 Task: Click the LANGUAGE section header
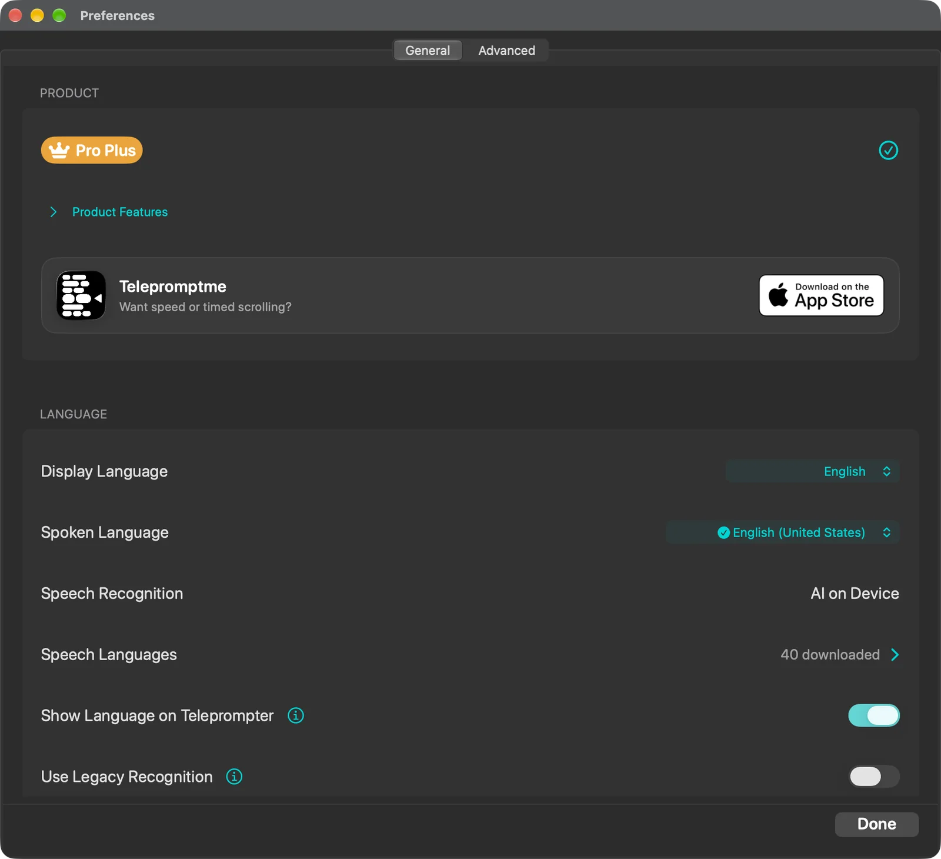pyautogui.click(x=74, y=414)
